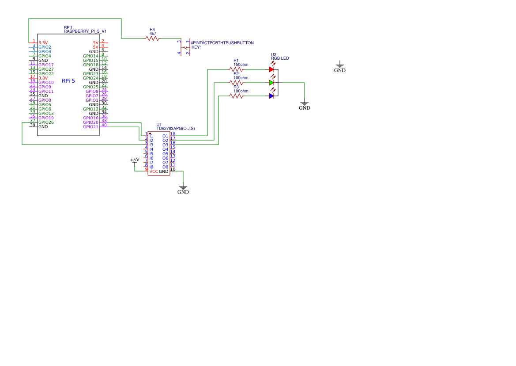Viewport: 516px width, 366px height.
Task: Click the "O8" output pin label
Action: [x=165, y=167]
